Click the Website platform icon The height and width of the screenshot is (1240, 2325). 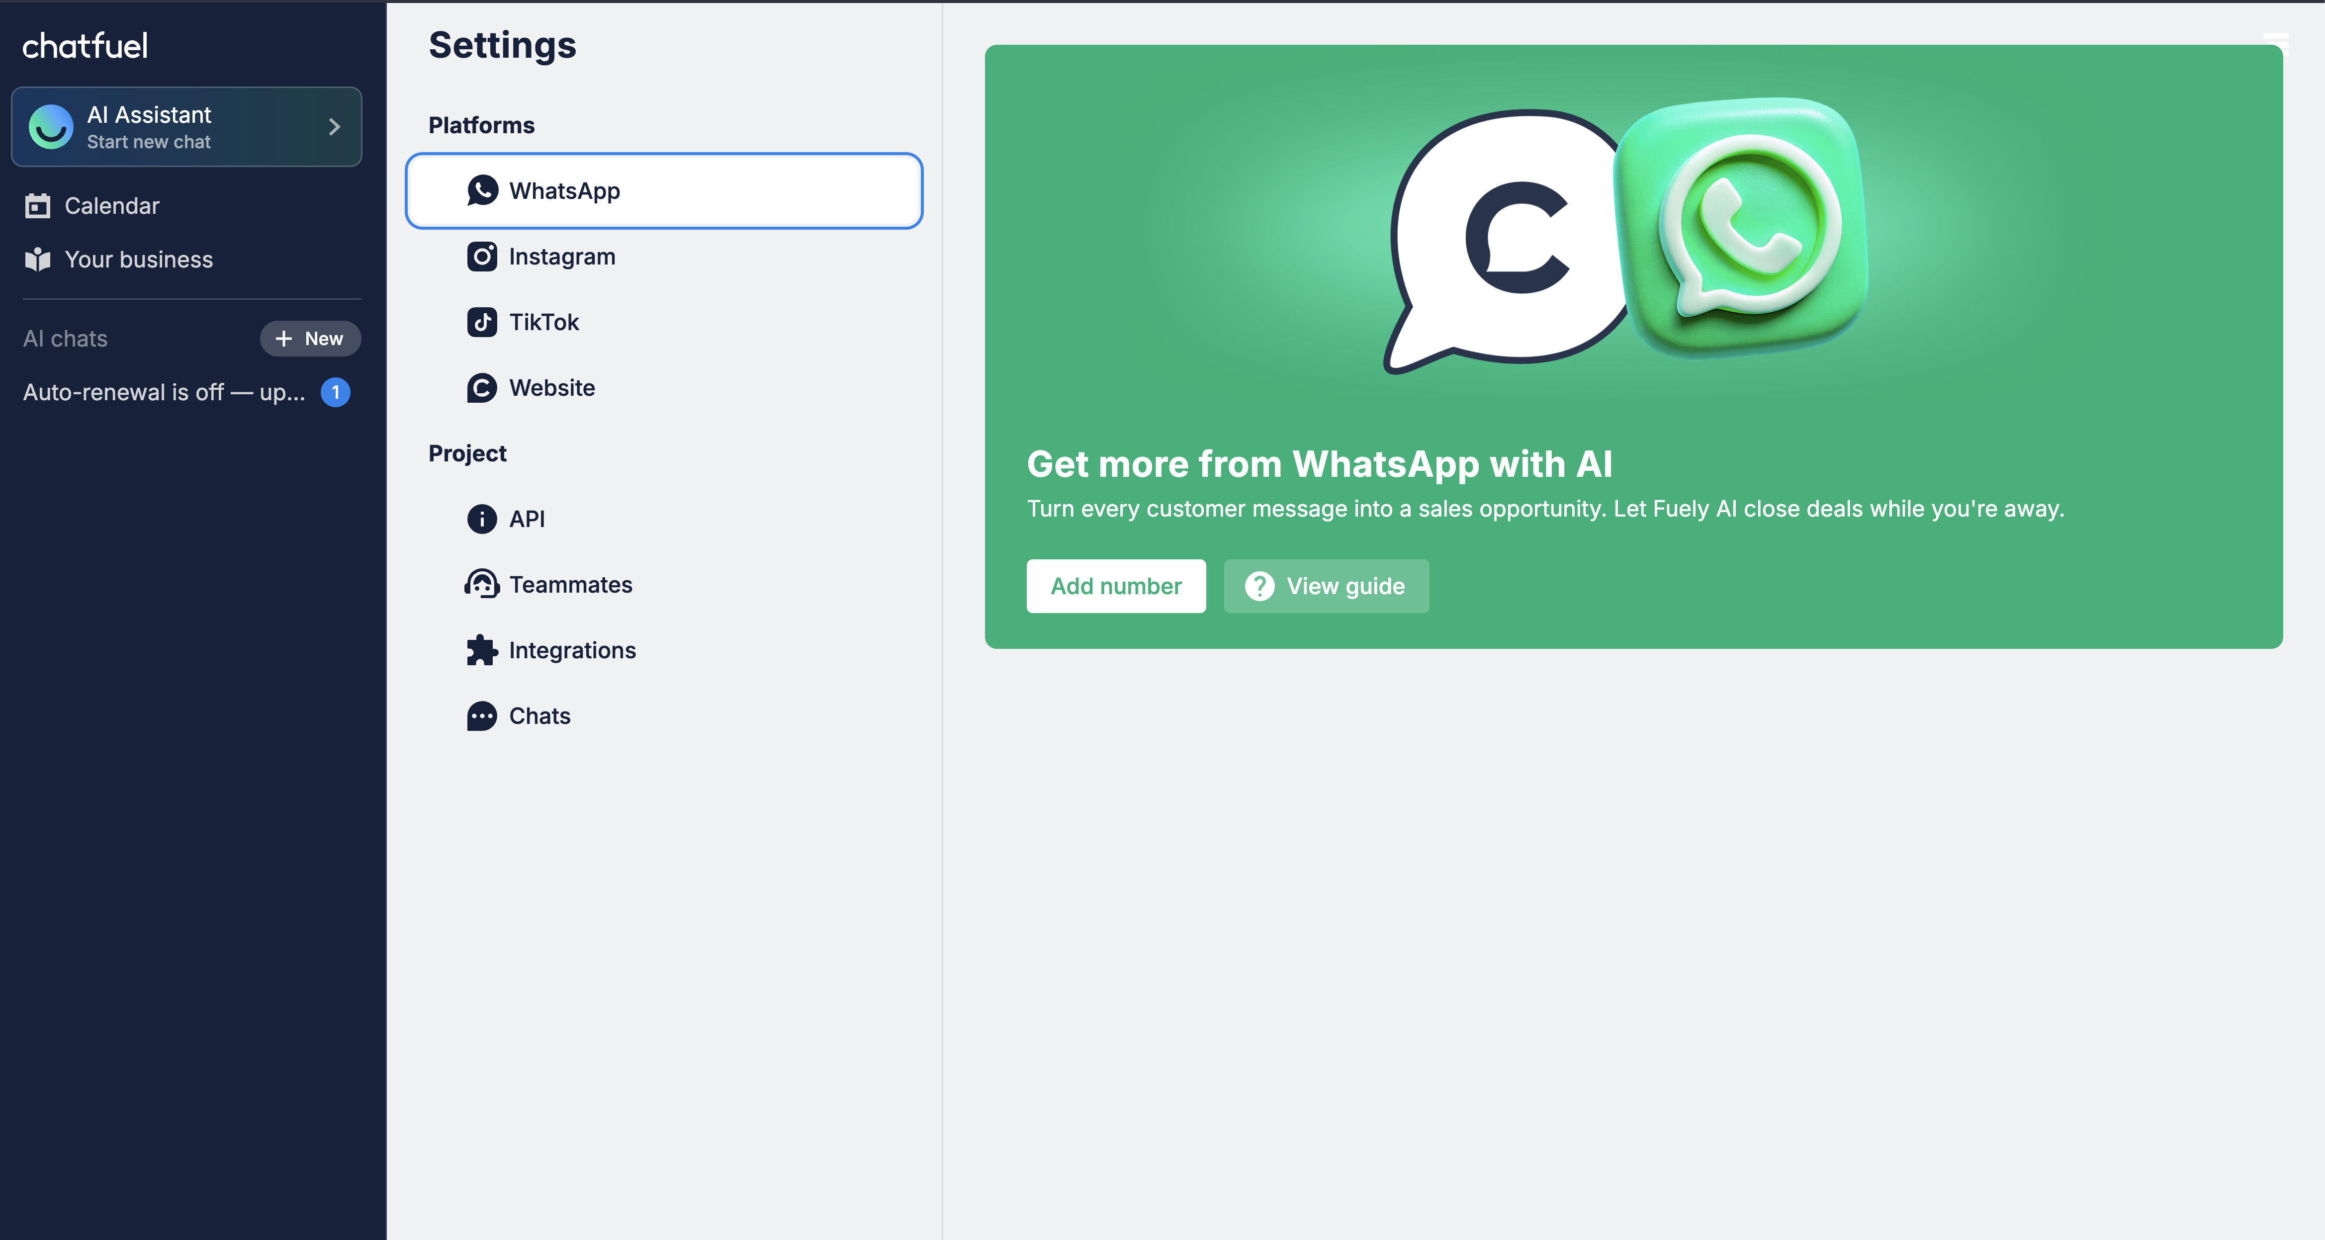coord(482,388)
